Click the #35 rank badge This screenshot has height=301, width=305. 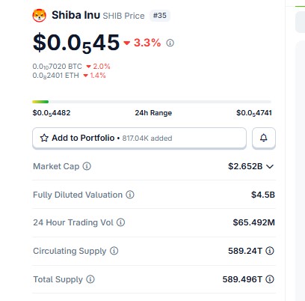(x=160, y=16)
